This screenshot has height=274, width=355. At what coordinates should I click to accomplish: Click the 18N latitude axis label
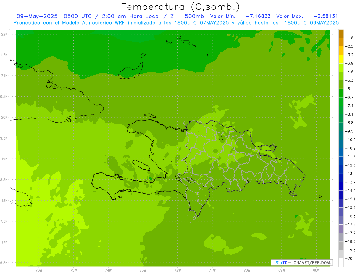[4, 201]
